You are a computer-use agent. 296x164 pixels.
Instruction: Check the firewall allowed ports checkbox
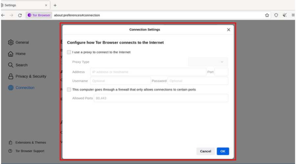(x=69, y=90)
